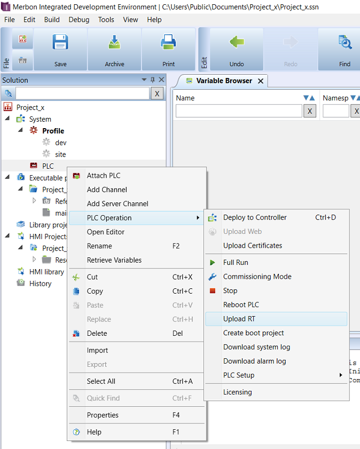Collapse the Project_ folder under Executable projects
The width and height of the screenshot is (360, 449).
point(20,188)
